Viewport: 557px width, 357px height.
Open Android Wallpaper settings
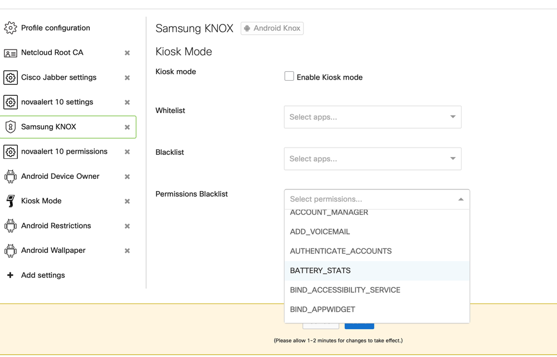pos(53,250)
